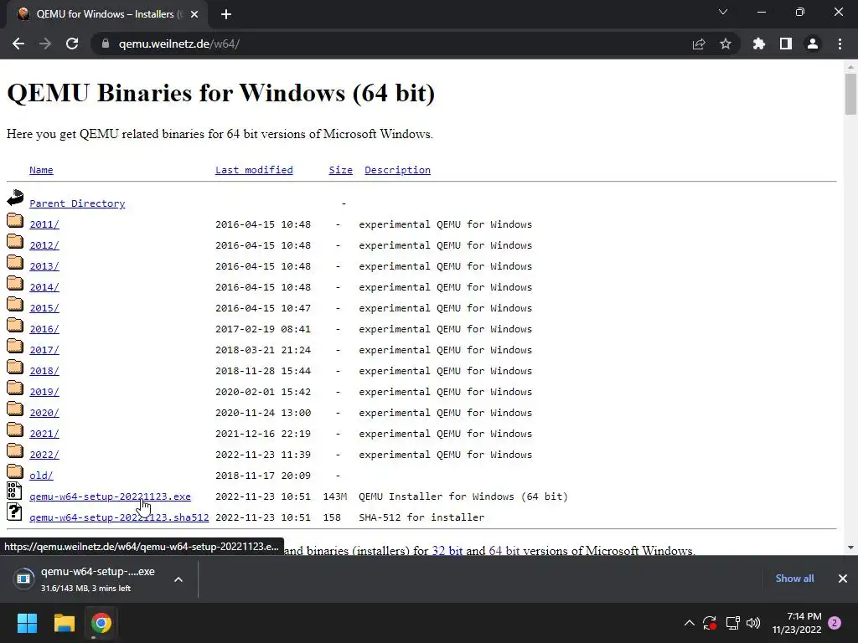Open the 64 bit installers link
The image size is (858, 643).
click(x=504, y=551)
